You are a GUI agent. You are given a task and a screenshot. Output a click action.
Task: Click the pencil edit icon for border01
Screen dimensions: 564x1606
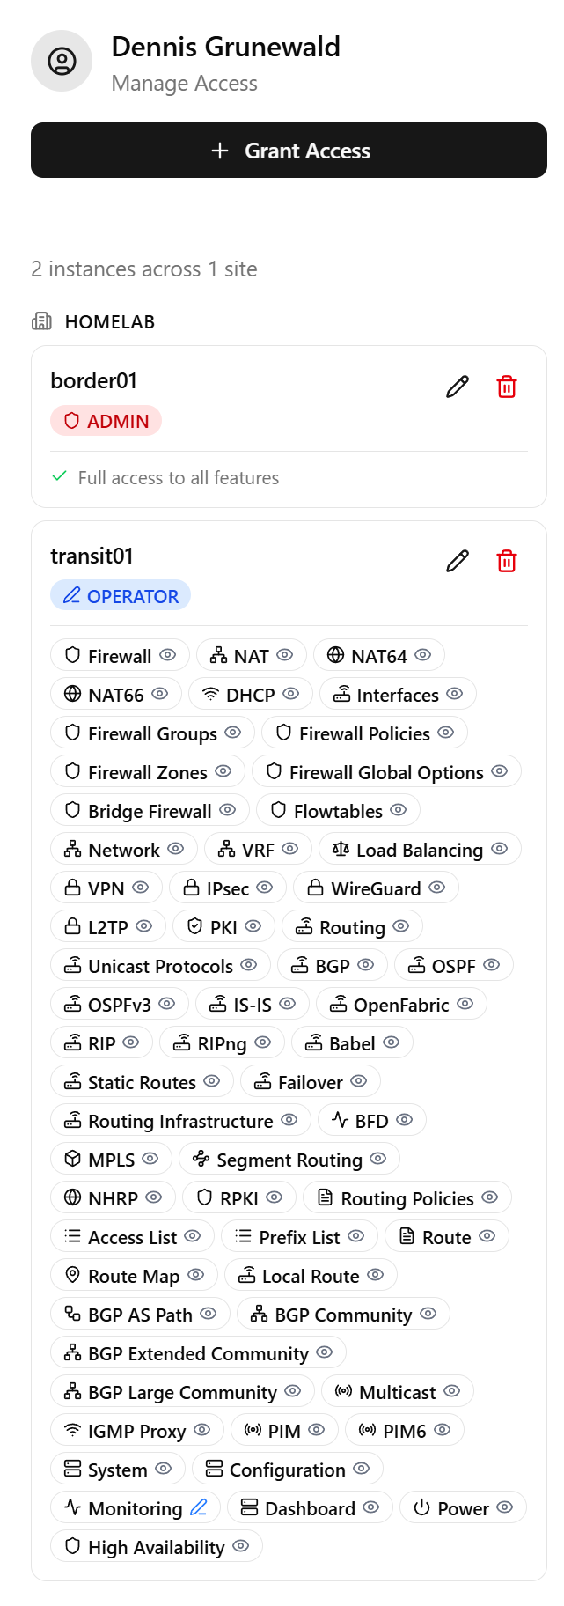(x=457, y=387)
